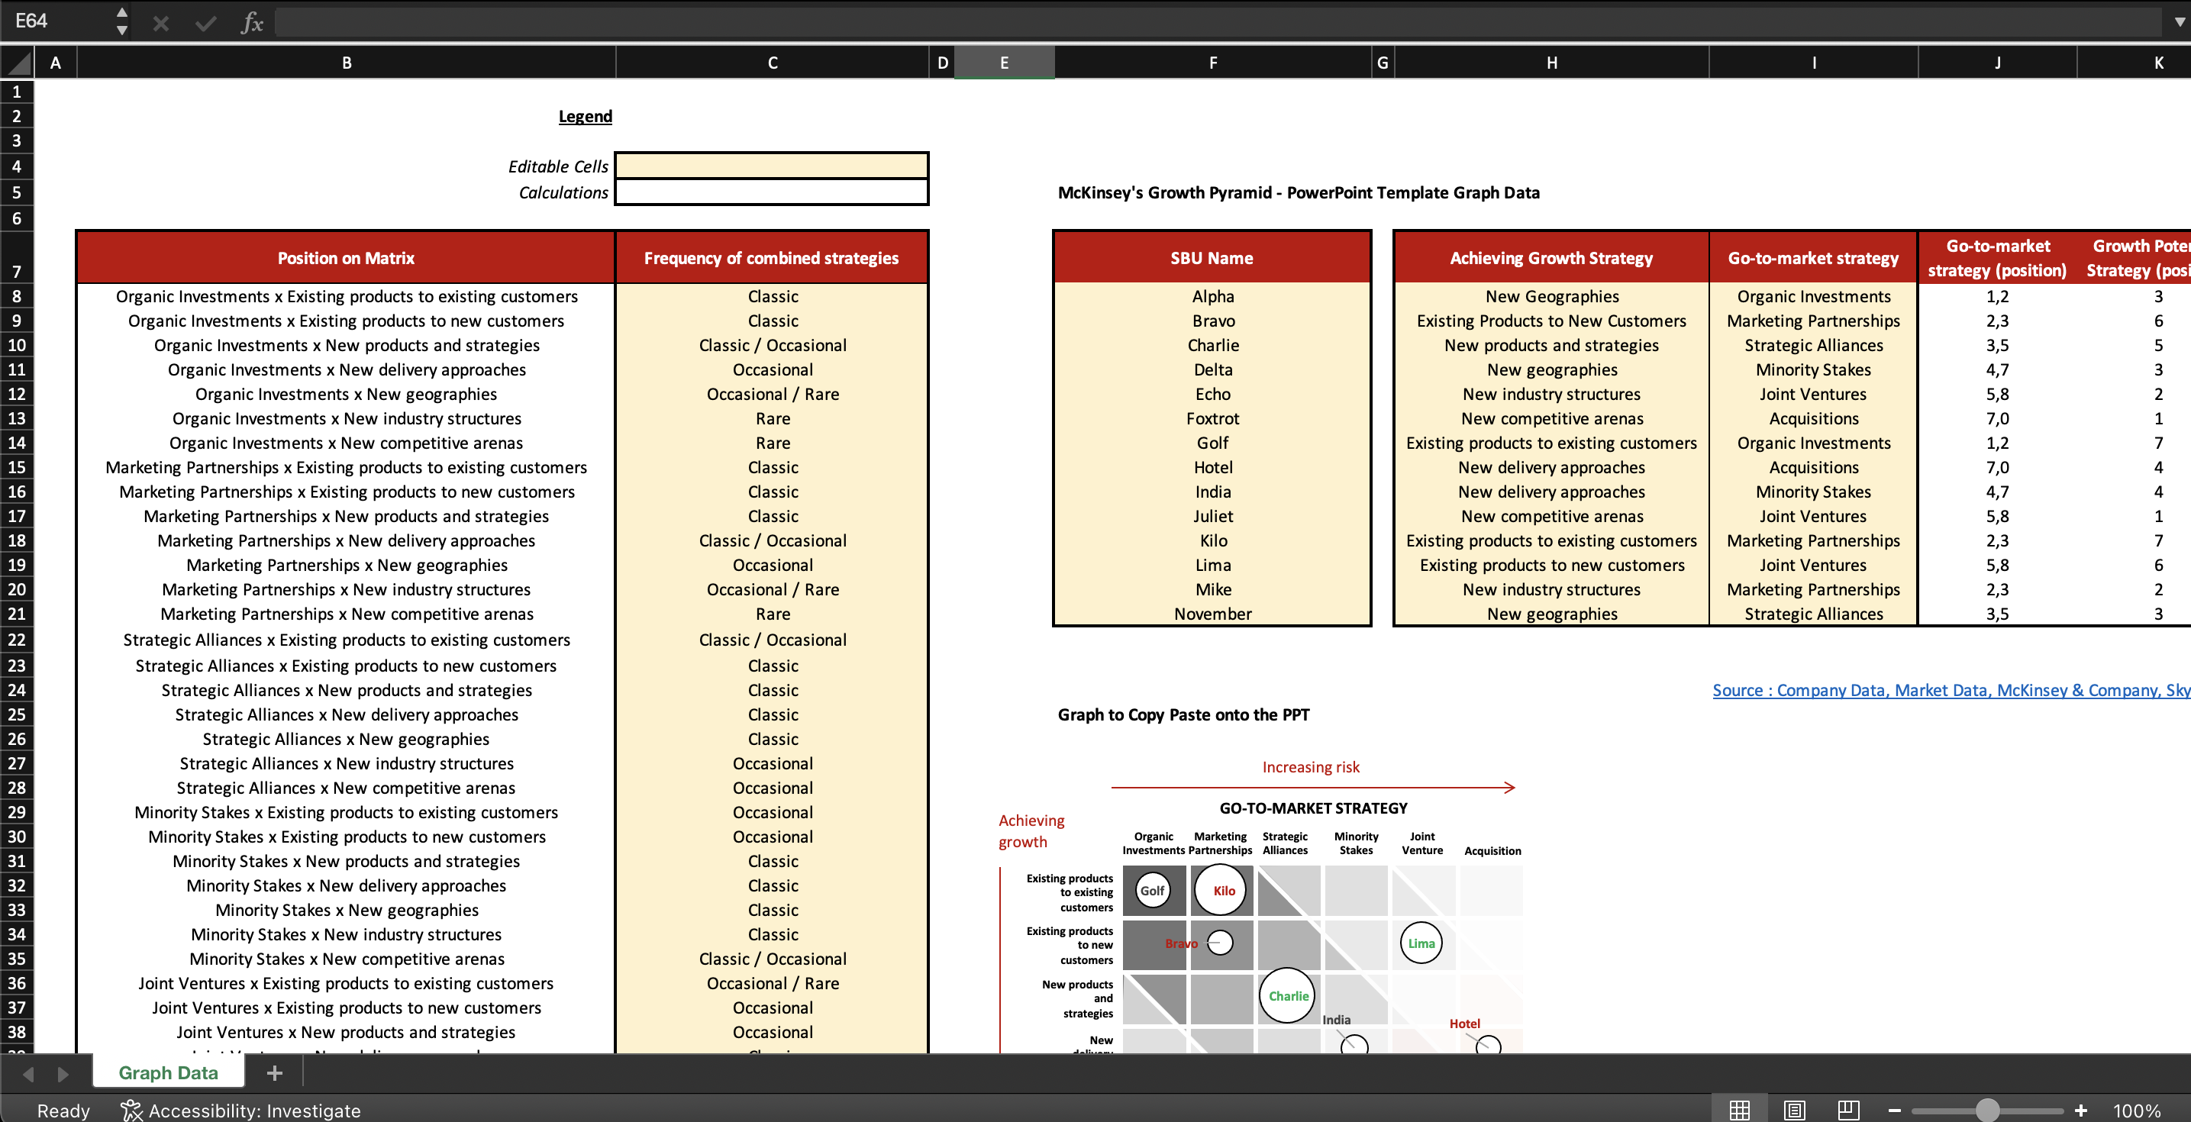Click the next sheet arrow

coord(63,1073)
